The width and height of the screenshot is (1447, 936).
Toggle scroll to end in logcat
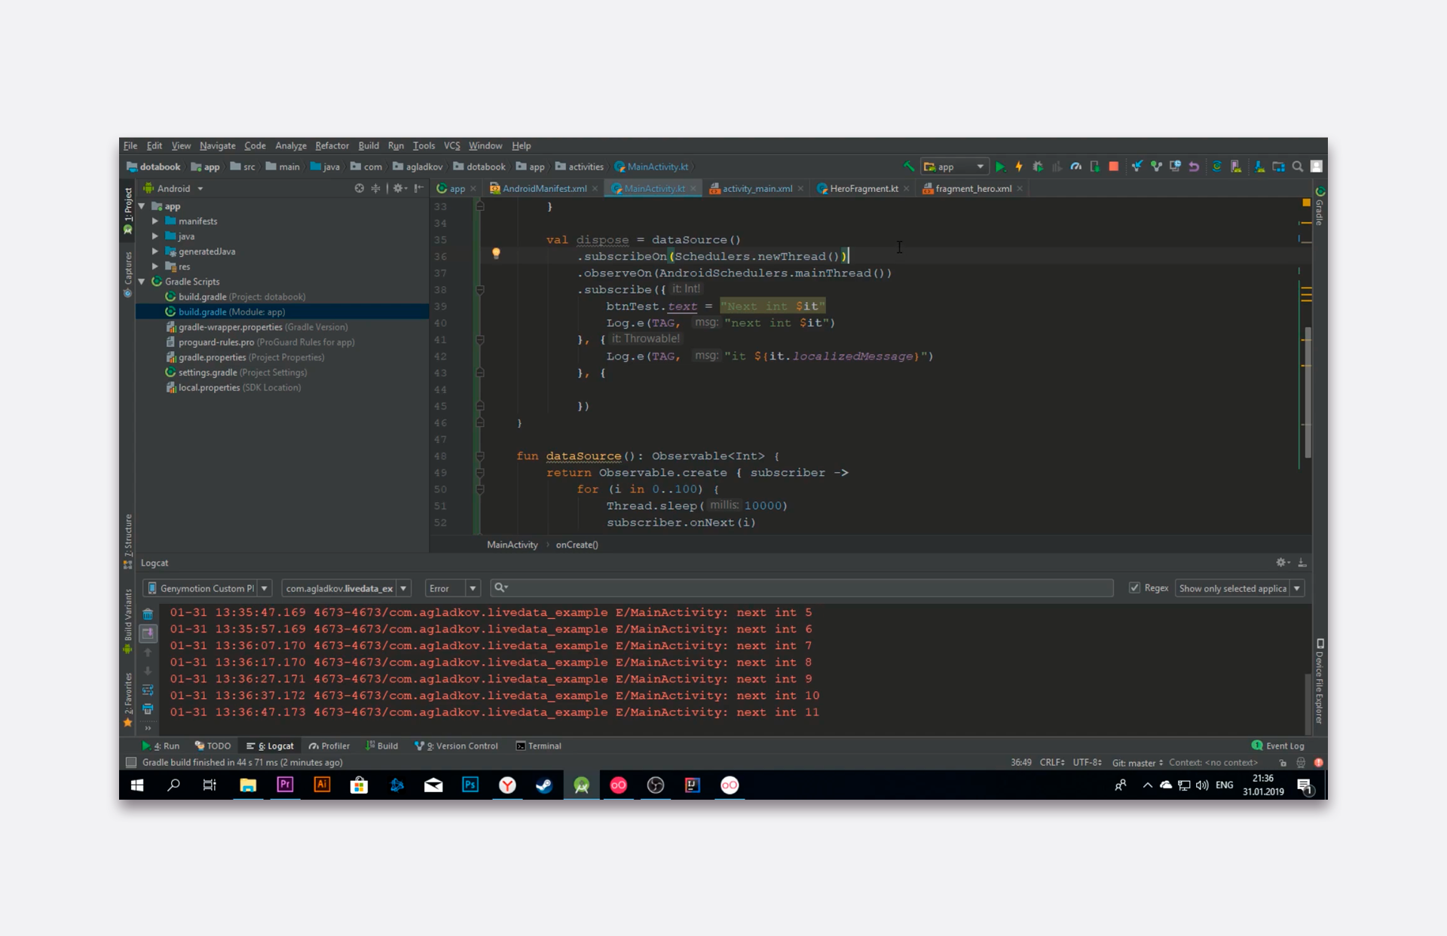tap(148, 633)
